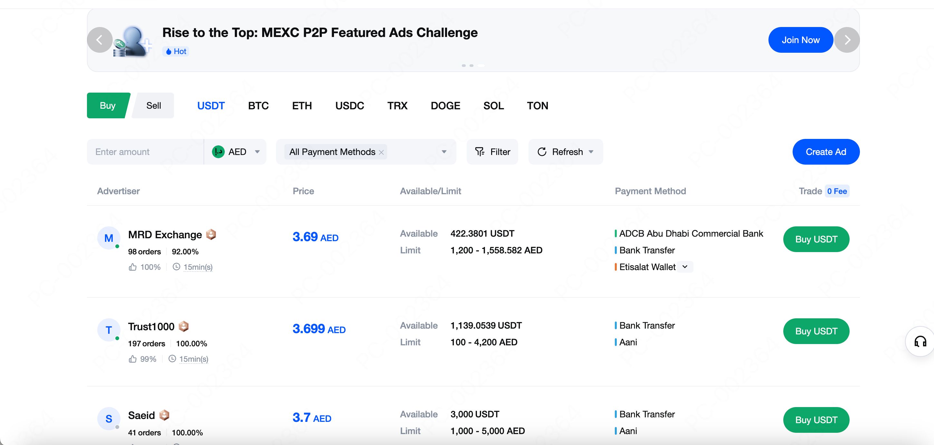
Task: Expand MRD Exchange more payment methods
Action: [x=684, y=267]
